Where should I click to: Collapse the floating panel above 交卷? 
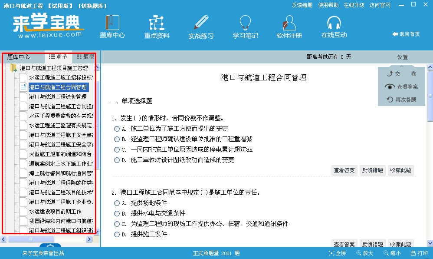401,66
